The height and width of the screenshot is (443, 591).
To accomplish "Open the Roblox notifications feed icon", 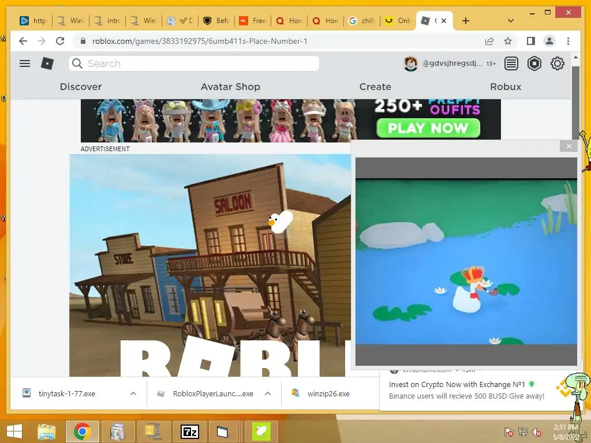I will 511,63.
